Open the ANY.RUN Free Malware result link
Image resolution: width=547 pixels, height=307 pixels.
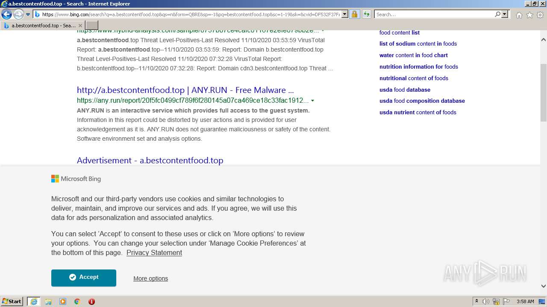click(185, 90)
